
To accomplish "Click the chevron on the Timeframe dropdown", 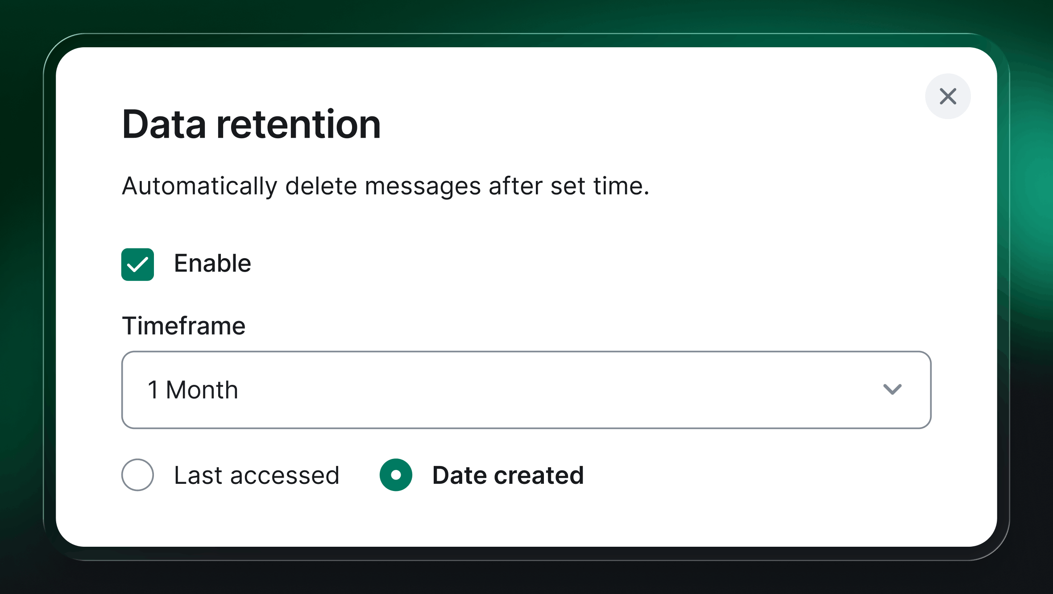I will coord(893,390).
